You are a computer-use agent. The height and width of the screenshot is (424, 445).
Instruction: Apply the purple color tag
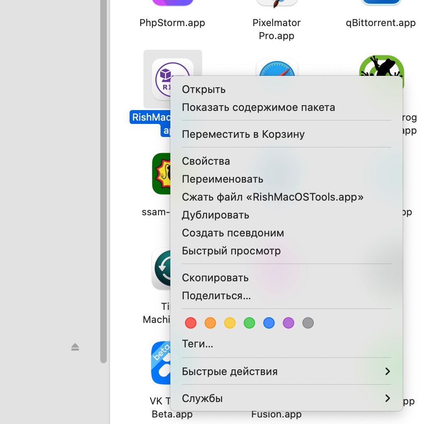click(289, 323)
